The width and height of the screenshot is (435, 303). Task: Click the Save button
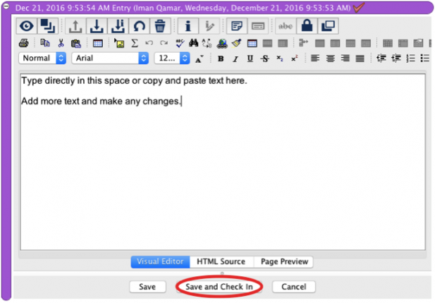147,287
